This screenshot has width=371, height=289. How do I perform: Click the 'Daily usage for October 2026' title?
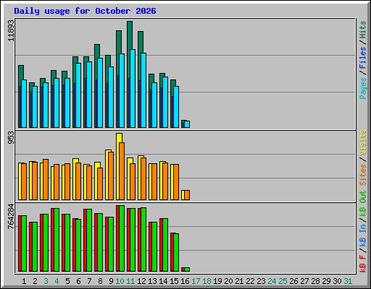point(85,11)
